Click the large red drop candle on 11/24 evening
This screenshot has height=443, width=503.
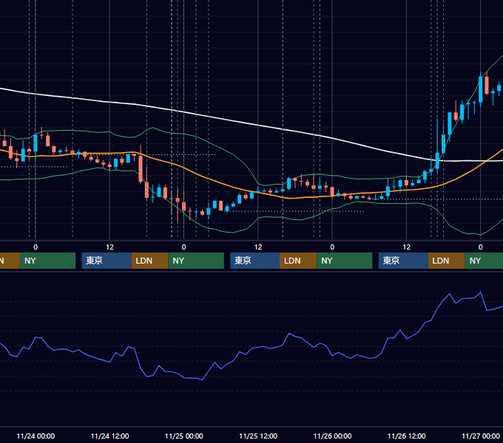[x=141, y=168]
